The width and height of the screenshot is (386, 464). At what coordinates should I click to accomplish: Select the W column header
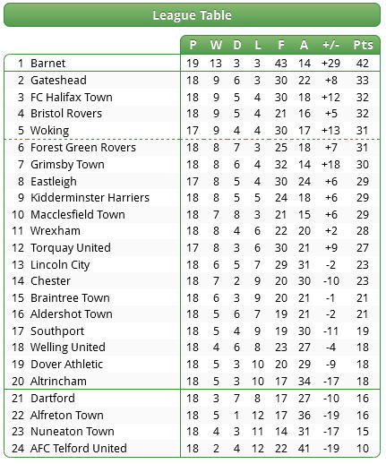[x=216, y=45]
